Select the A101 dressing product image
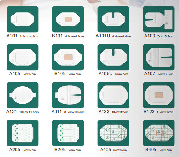The height and width of the screenshot is (157, 179). pyautogui.click(x=23, y=19)
